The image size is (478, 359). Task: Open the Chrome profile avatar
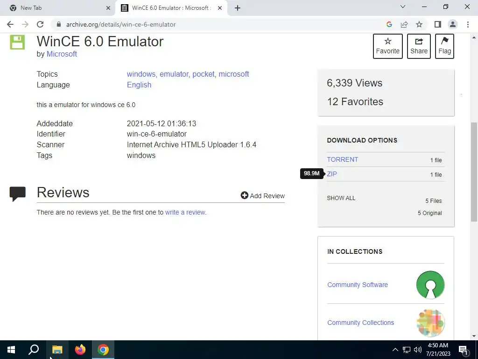[x=453, y=24]
